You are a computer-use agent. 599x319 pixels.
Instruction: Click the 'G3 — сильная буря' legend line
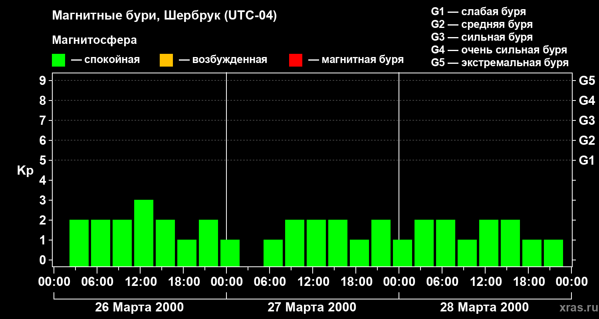pos(482,37)
